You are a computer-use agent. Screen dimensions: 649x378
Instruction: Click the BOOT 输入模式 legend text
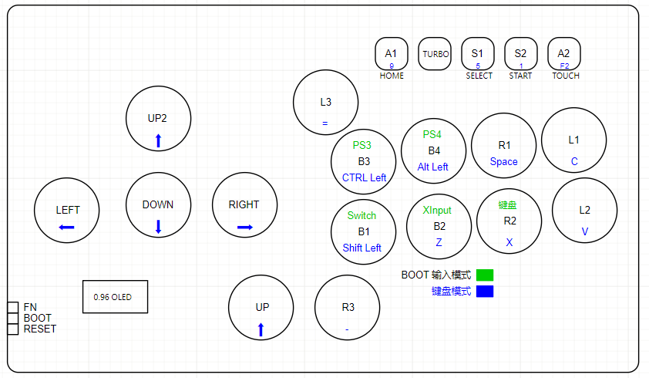click(436, 275)
